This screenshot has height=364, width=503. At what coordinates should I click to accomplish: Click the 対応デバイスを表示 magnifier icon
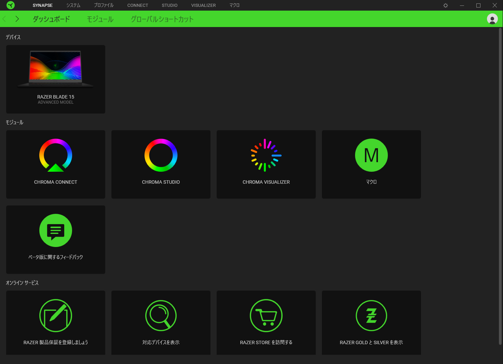[161, 315]
